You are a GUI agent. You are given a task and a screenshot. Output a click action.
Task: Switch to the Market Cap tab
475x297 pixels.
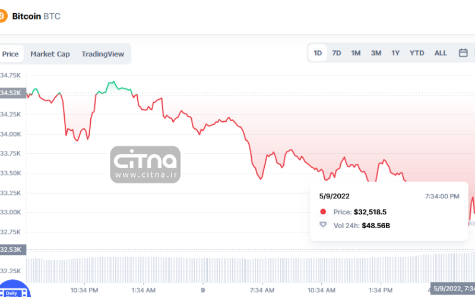50,54
